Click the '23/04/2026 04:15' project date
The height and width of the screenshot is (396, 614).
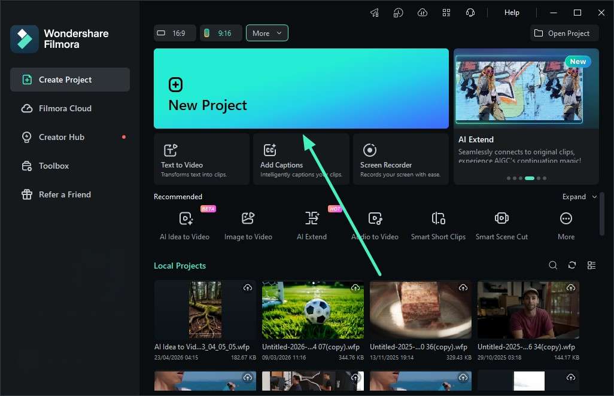point(176,358)
